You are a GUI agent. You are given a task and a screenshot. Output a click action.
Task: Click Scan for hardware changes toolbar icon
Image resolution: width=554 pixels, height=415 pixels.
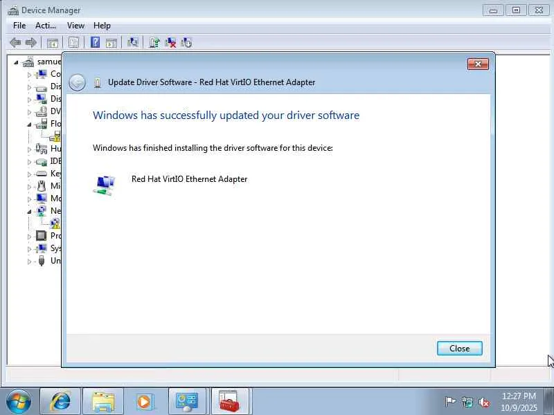133,43
